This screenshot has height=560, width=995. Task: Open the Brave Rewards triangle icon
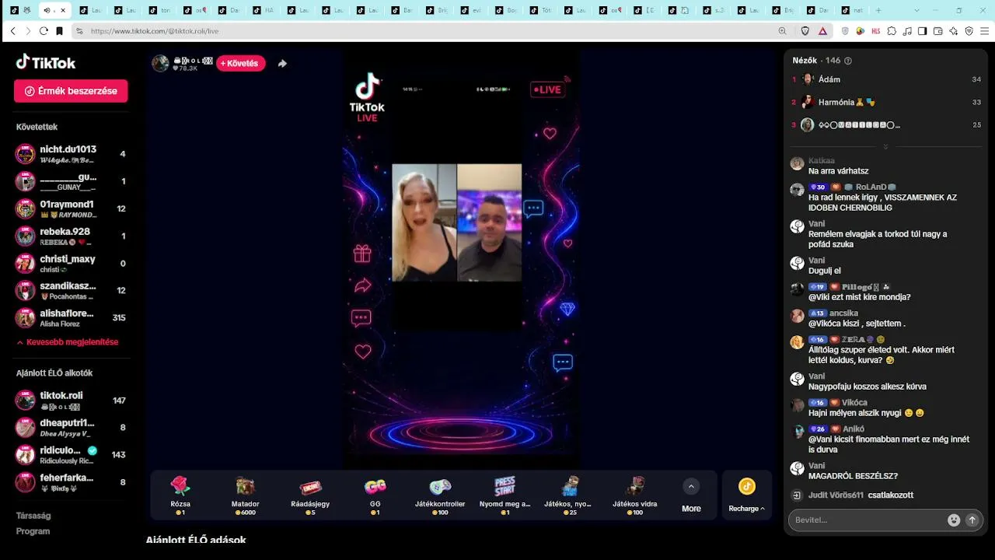coord(822,31)
